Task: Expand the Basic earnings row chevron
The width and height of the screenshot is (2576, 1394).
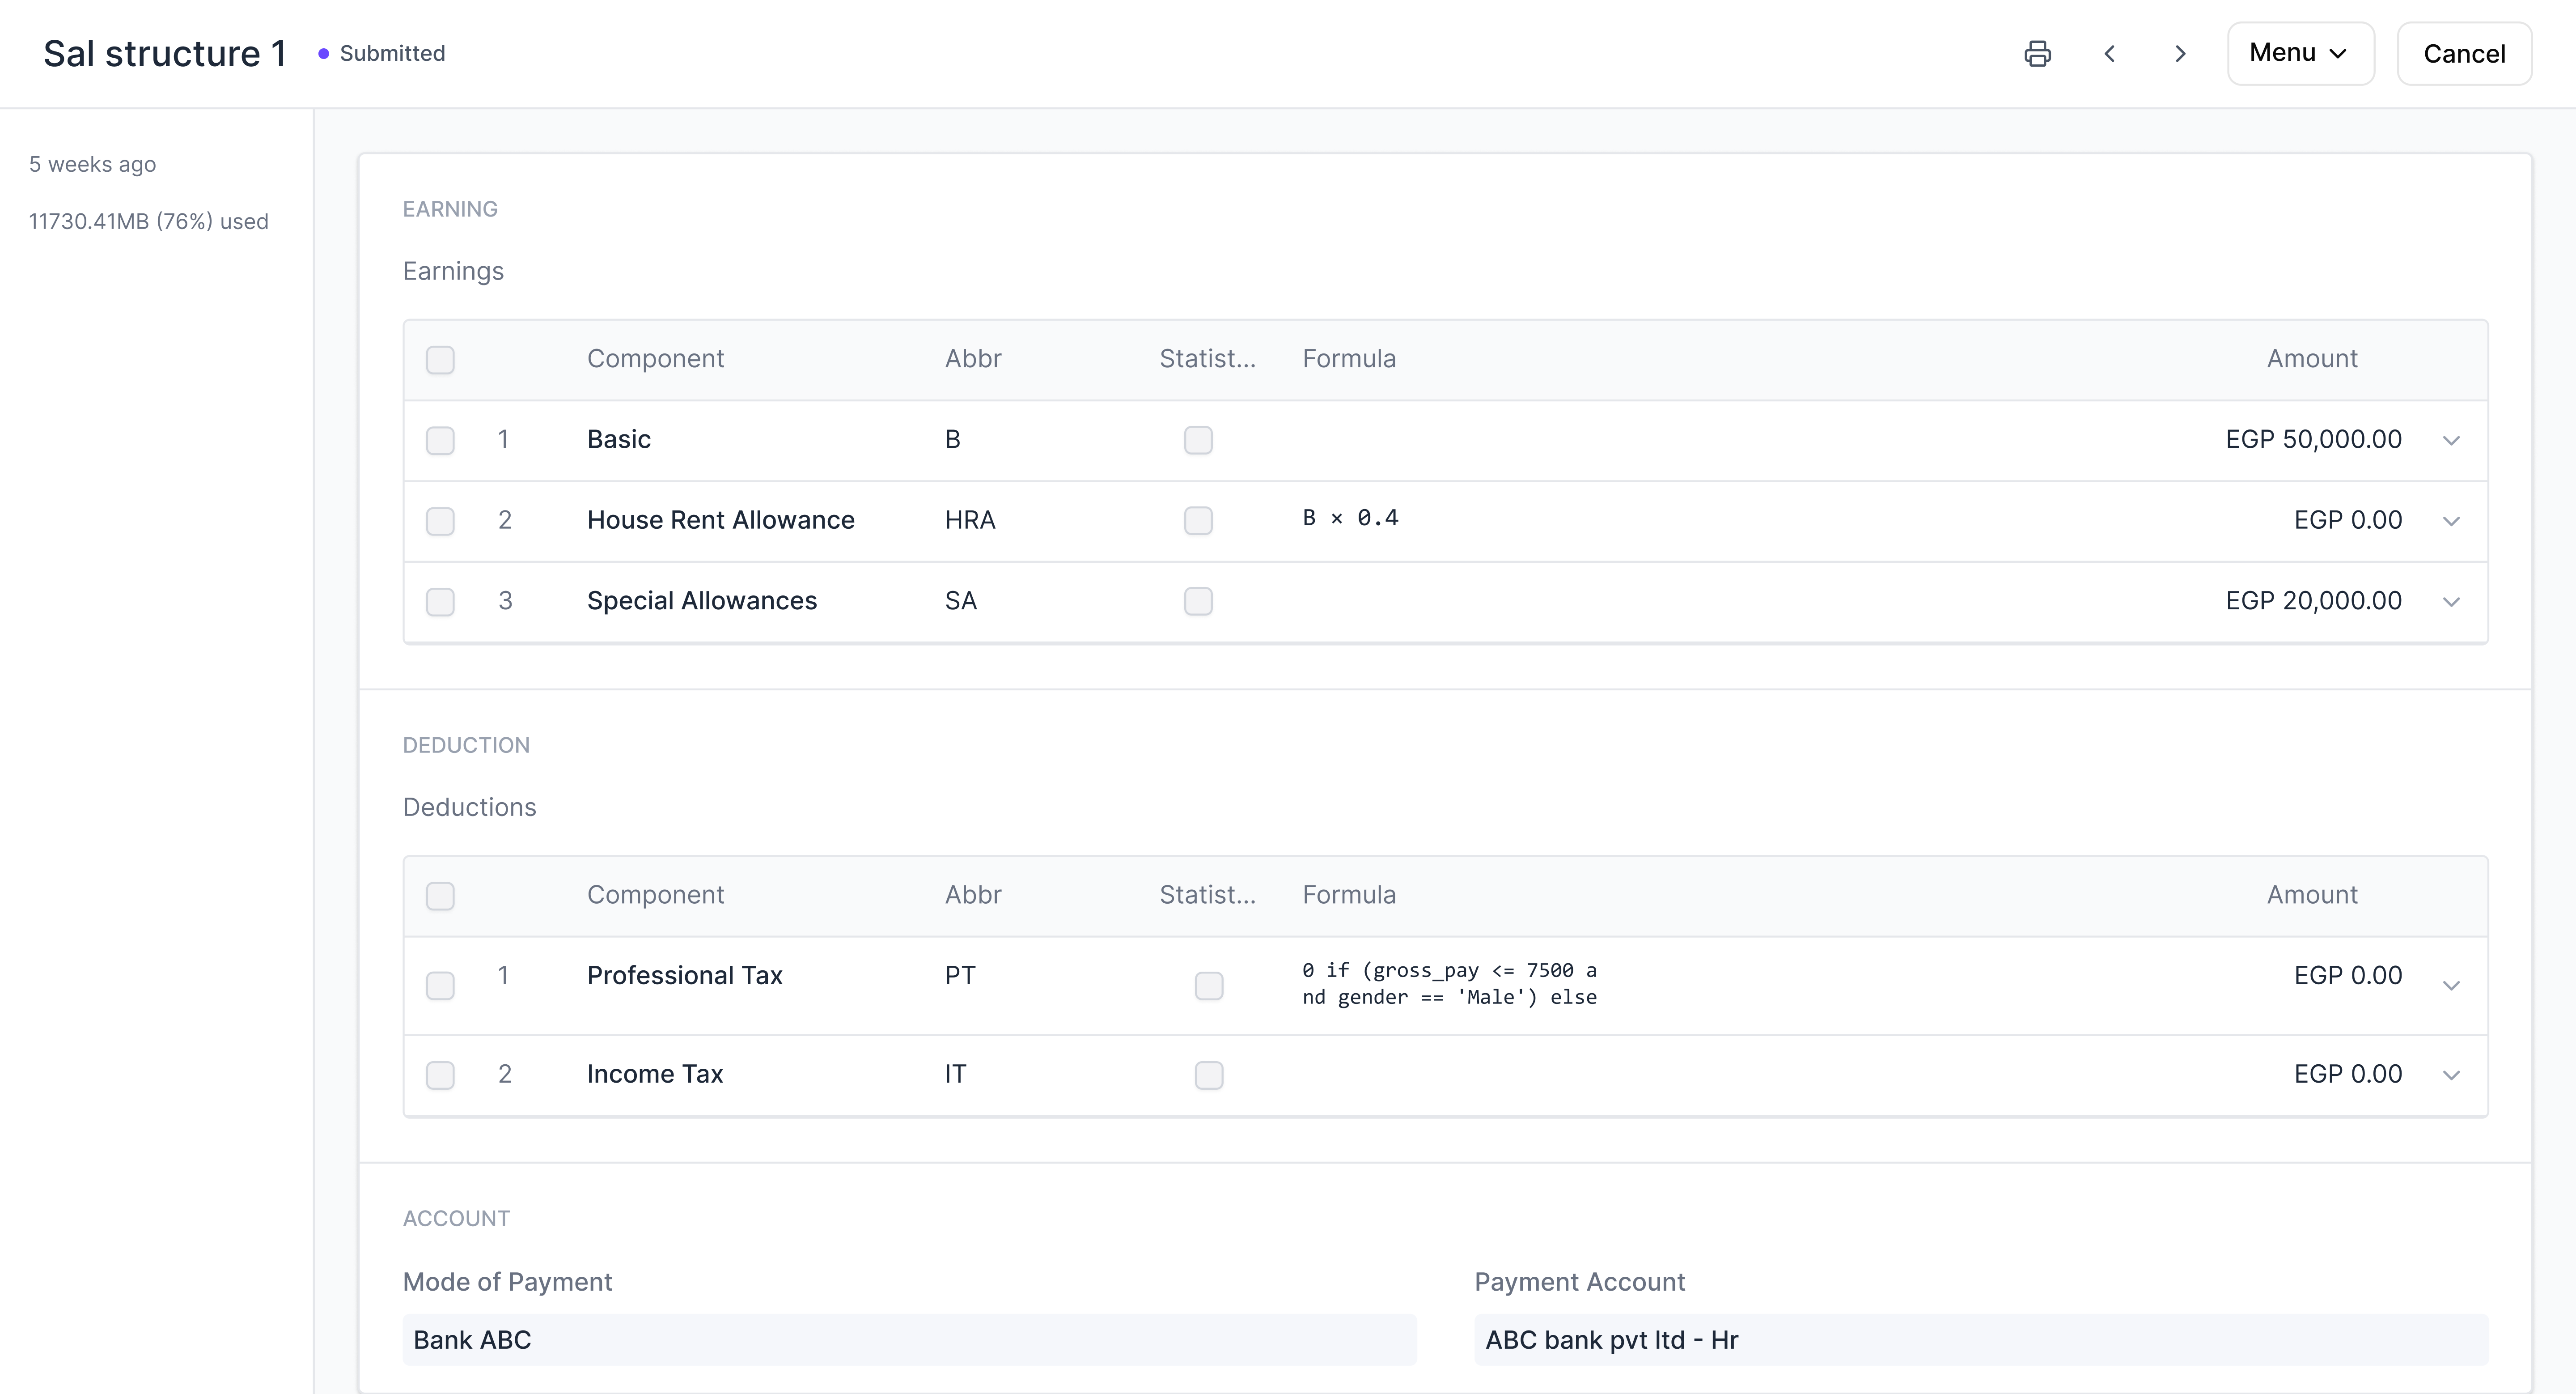Action: tap(2451, 441)
